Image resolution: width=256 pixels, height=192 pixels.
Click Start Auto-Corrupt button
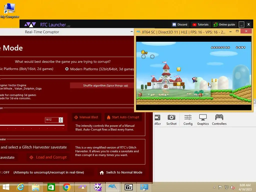coord(123,117)
